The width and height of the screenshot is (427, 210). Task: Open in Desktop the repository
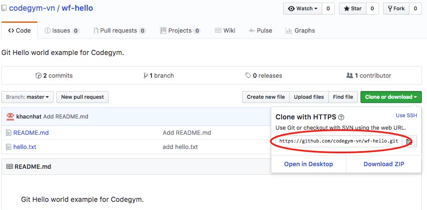308,164
